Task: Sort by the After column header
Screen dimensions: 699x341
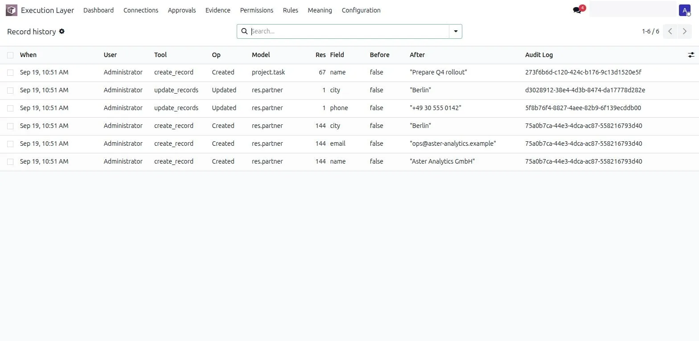Action: click(417, 55)
